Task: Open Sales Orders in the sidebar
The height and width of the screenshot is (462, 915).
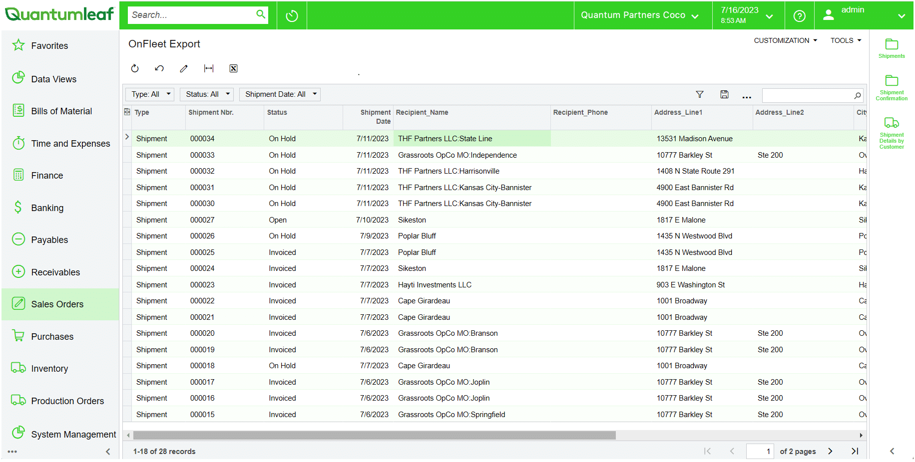Action: point(60,304)
